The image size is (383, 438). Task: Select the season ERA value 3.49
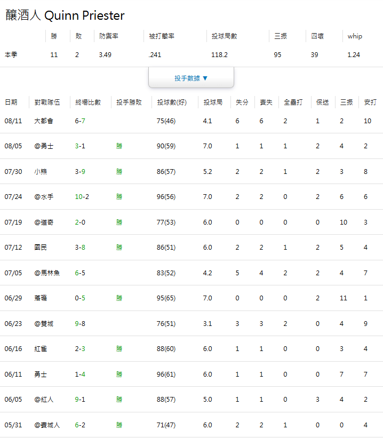click(105, 55)
